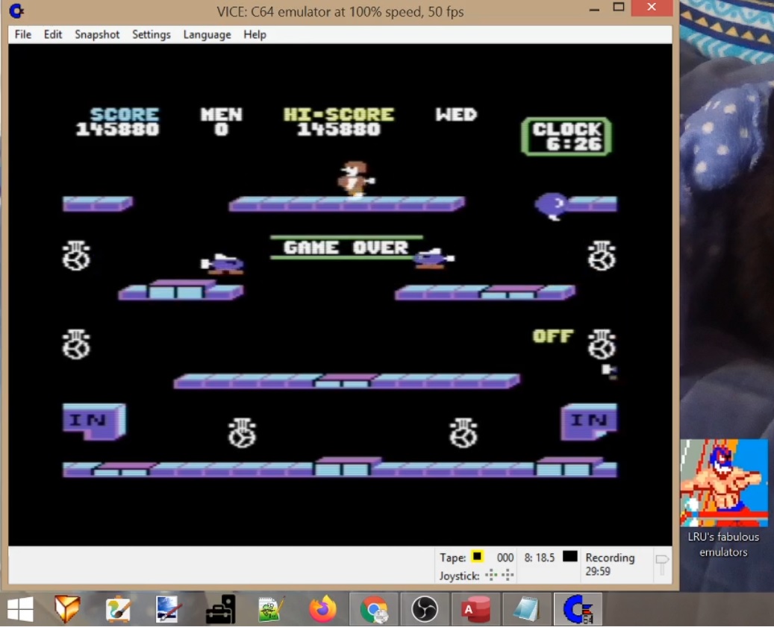Click the VICE C64 taskbar icon
The height and width of the screenshot is (627, 774).
tap(577, 610)
